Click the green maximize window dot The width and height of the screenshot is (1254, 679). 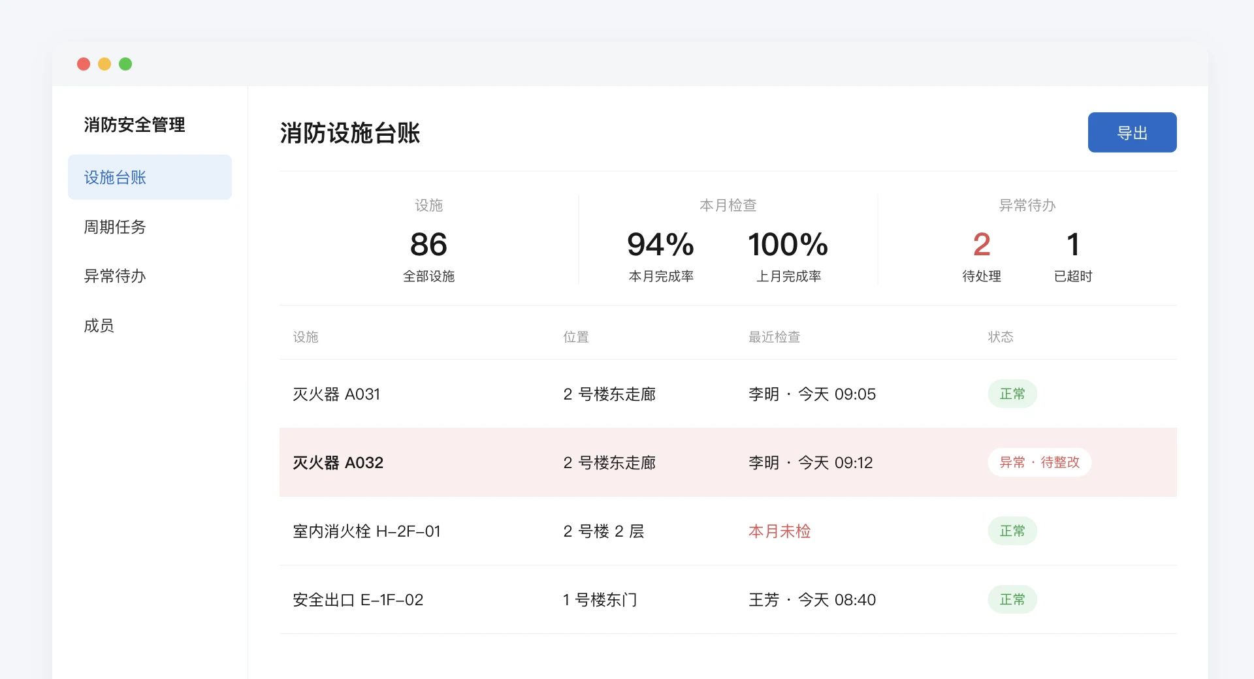pos(125,64)
